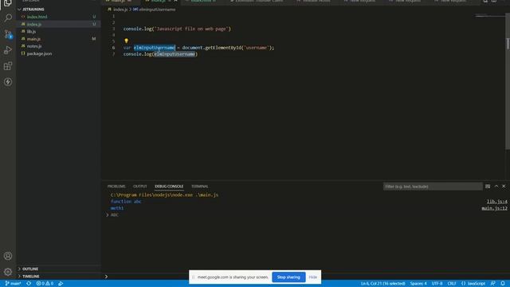Click elmInputUsername in the breadcrumb

point(158,10)
